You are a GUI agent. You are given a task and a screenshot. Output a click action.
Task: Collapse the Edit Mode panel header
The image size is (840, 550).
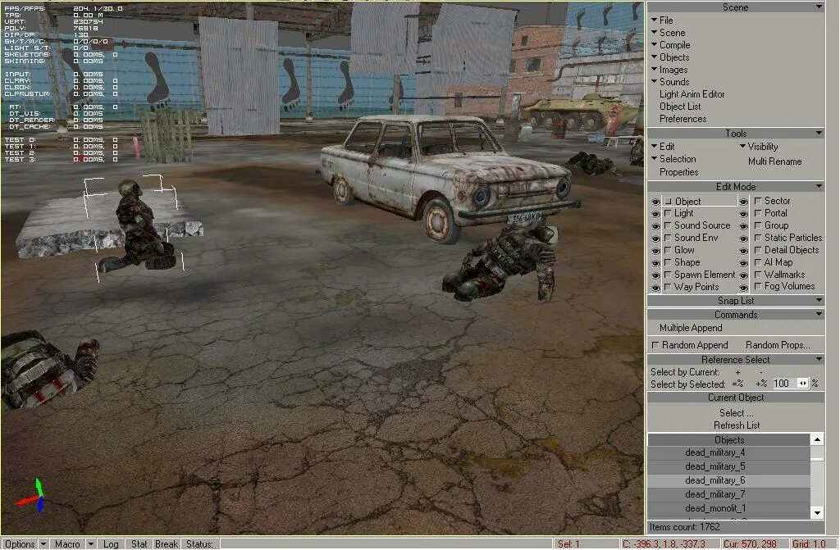pyautogui.click(x=736, y=186)
